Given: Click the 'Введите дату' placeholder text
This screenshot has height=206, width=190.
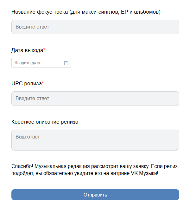Looking at the screenshot, I should pos(28,63).
